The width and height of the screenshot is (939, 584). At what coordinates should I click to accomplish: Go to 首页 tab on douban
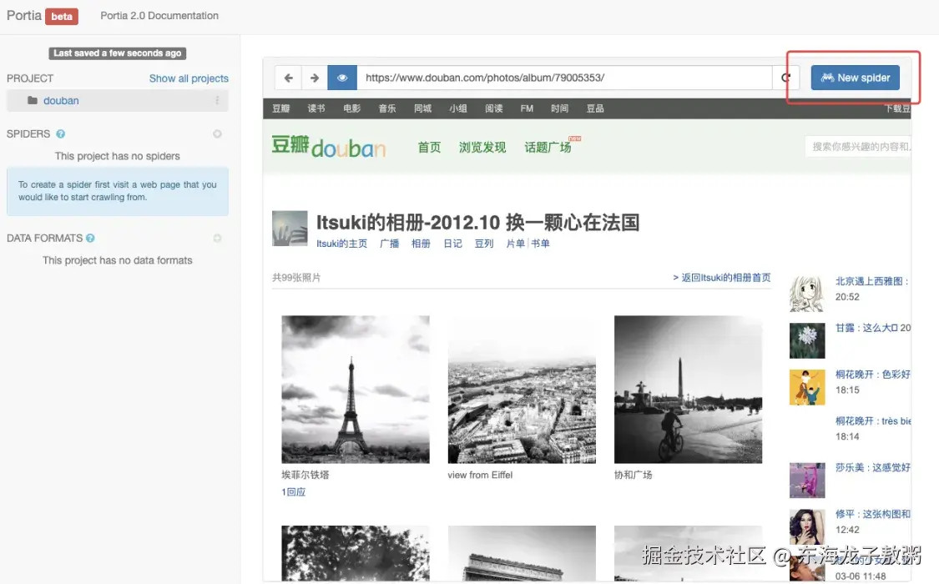point(429,147)
